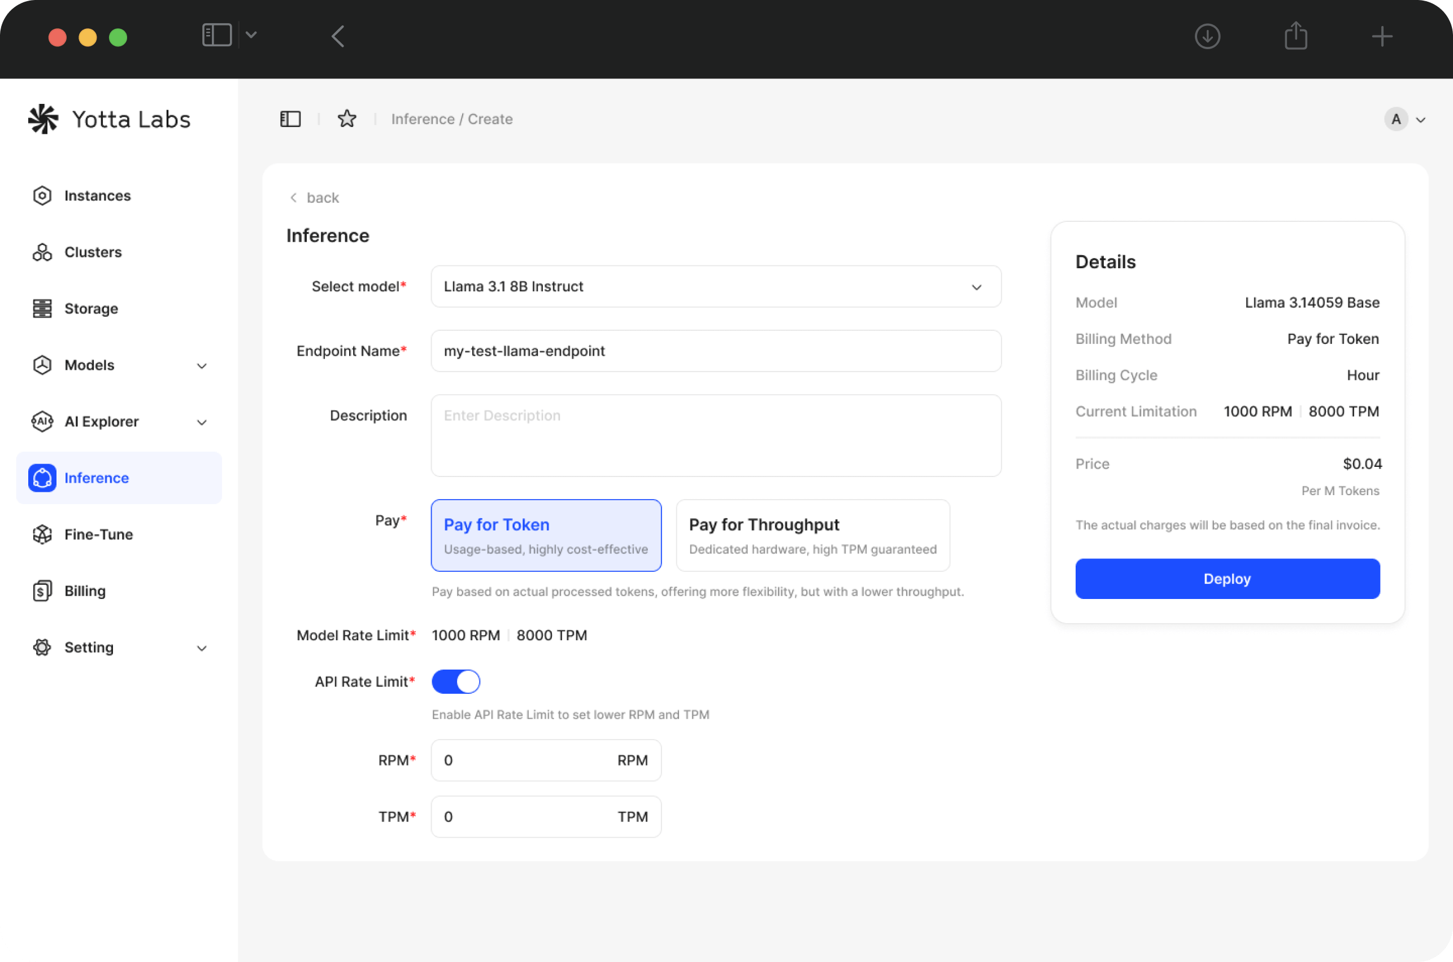Click the Clusters icon in sidebar
Viewport: 1453px width, 962px height.
coord(42,252)
